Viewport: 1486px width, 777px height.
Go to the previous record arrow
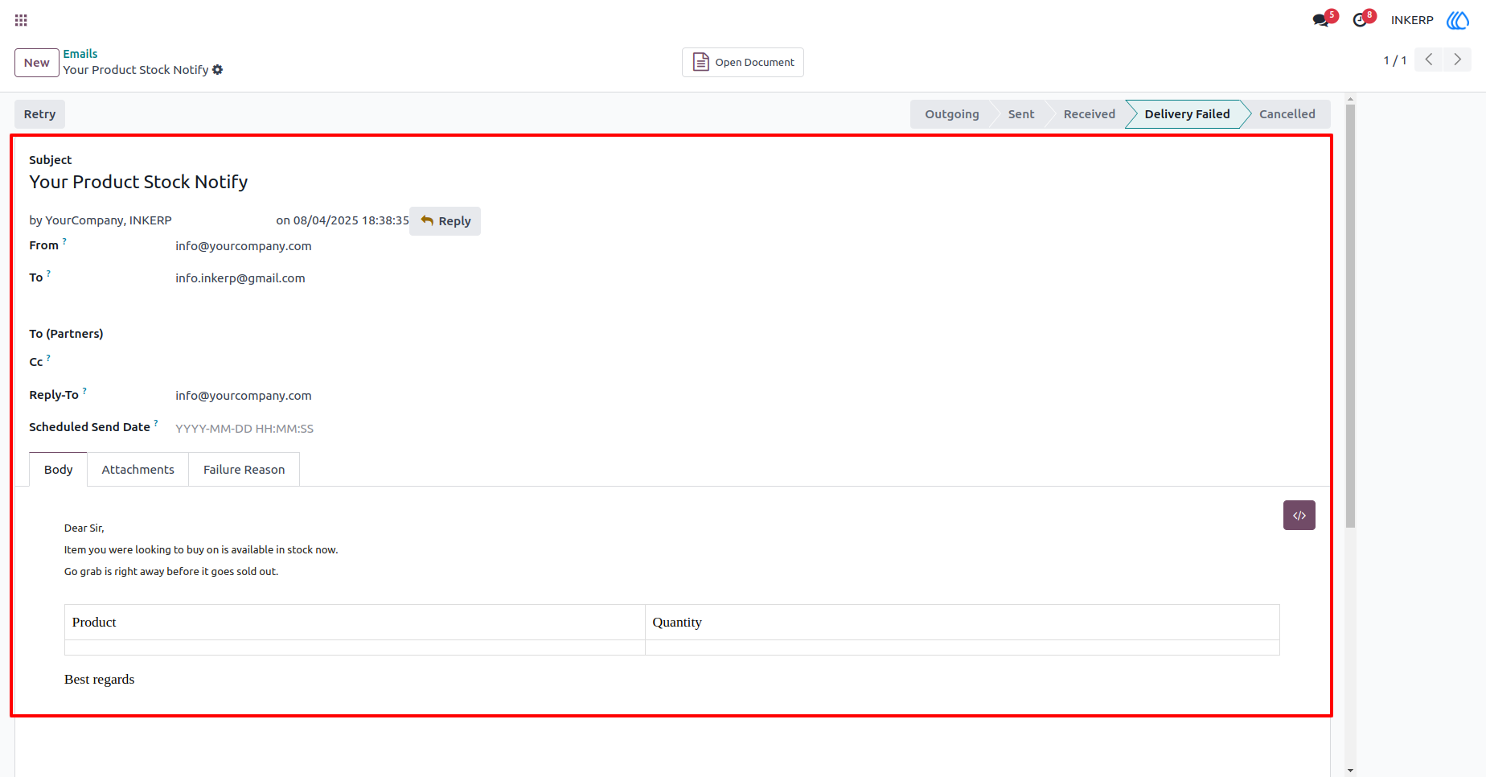(x=1429, y=60)
